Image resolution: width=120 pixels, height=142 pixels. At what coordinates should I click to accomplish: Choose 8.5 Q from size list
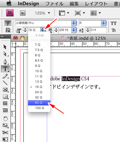pos(39,61)
